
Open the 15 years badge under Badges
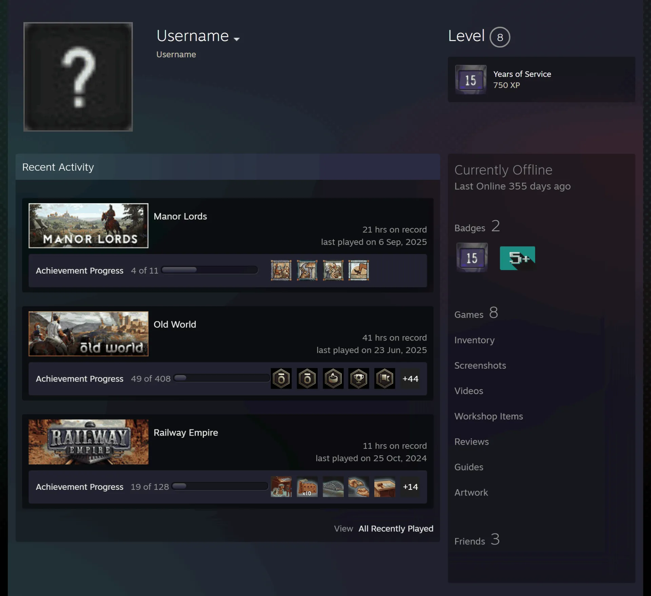coord(472,258)
